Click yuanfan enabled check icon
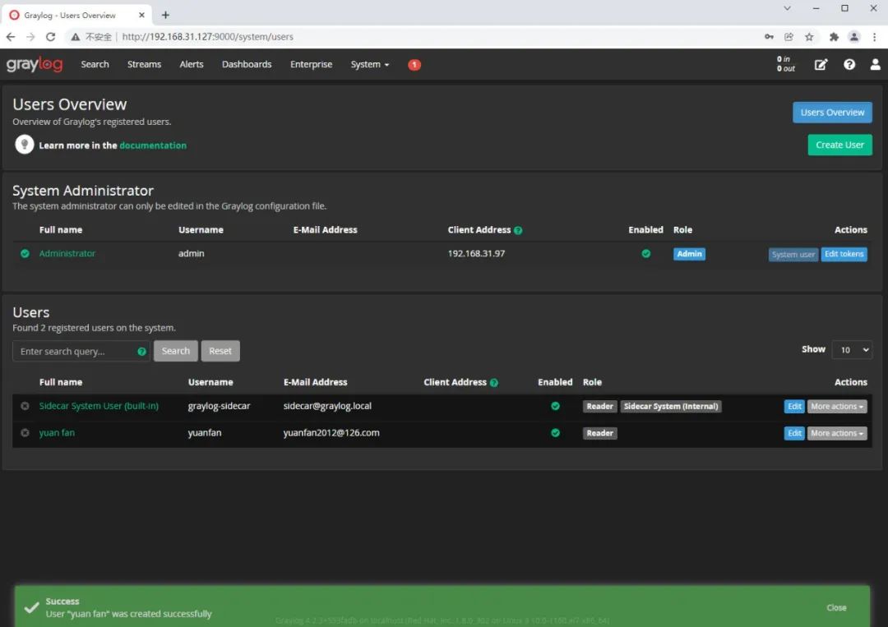This screenshot has height=627, width=888. click(x=555, y=433)
